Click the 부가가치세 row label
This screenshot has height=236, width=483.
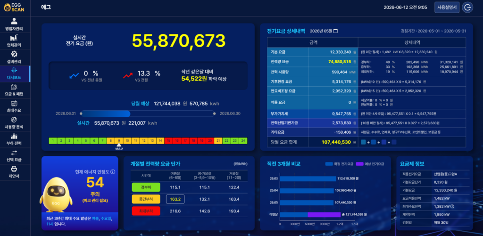click(280, 114)
